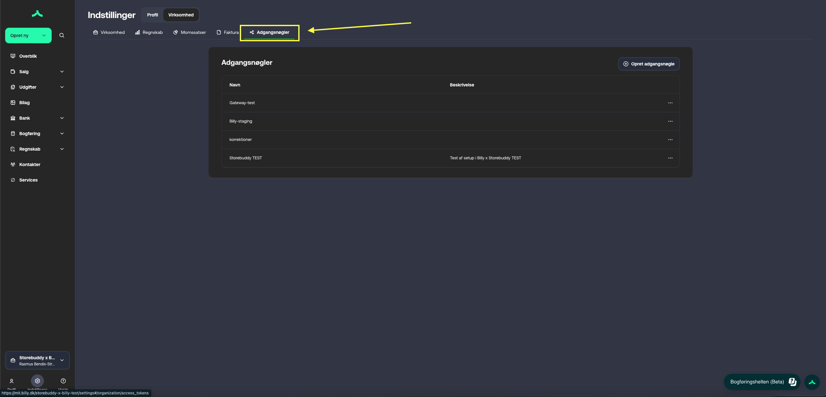
Task: Open three-dot menu for Storebuddy TEST
Action: [x=670, y=158]
